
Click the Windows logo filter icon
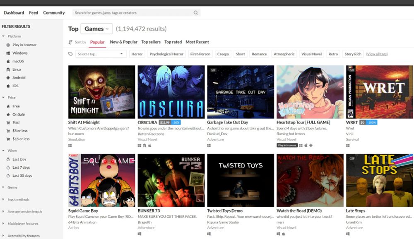click(x=8, y=53)
